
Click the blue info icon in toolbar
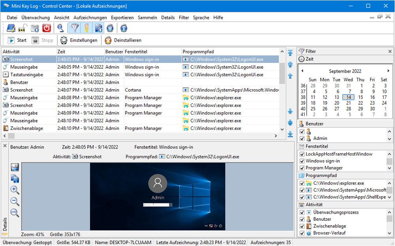124,28
